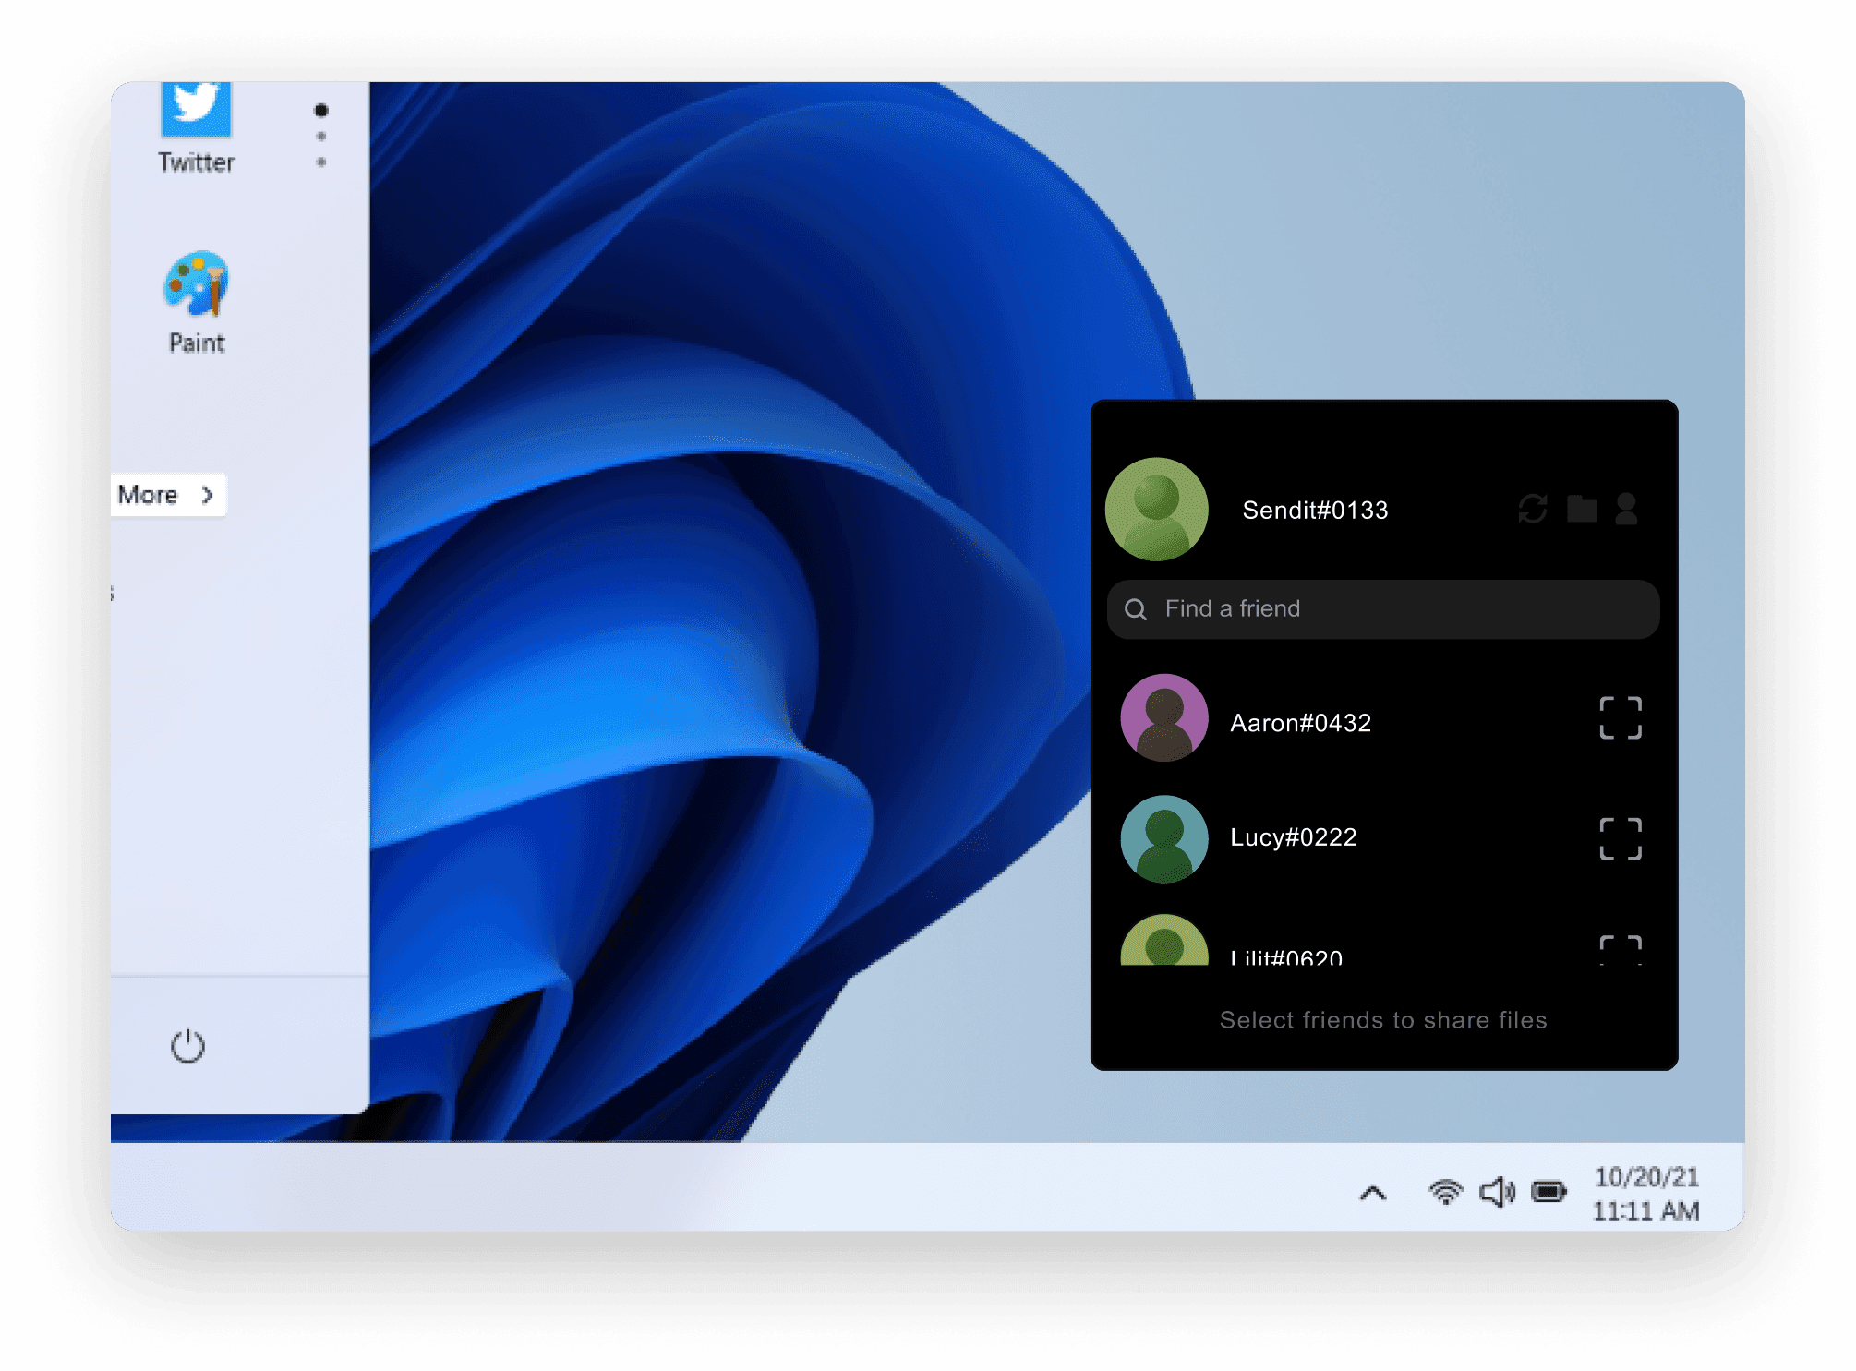
Task: Open the power options button
Action: point(187,1046)
